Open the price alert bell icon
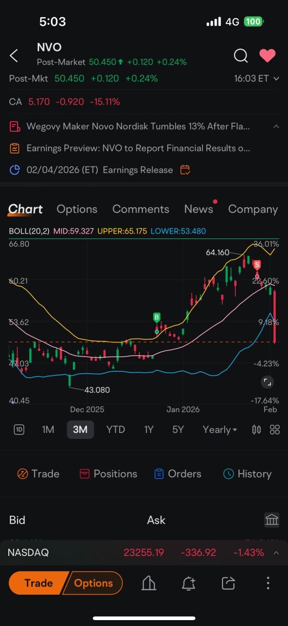288x626 pixels. coord(188,583)
